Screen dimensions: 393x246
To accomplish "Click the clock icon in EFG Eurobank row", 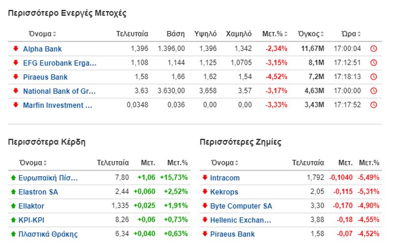I will 373,63.
